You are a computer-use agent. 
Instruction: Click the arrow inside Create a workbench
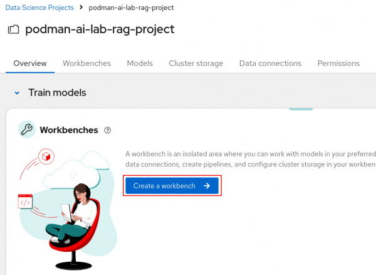pyautogui.click(x=207, y=186)
